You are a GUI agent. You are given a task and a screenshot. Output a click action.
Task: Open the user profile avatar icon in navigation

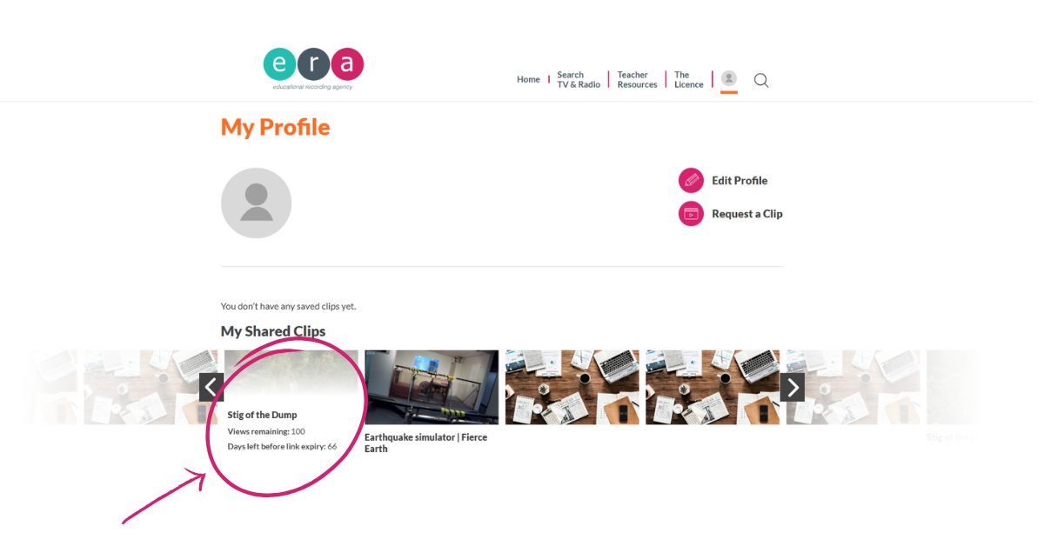click(729, 79)
